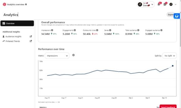Open the Analytics overview menu icon
The height and width of the screenshot is (108, 181).
(26, 4)
